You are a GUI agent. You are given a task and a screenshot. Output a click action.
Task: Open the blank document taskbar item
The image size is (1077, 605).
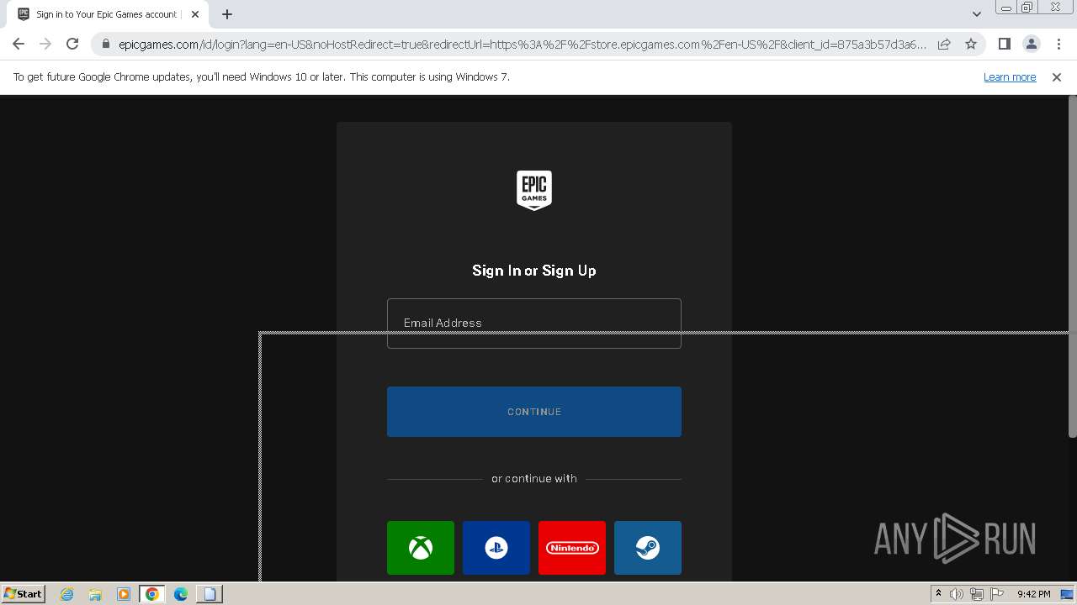point(210,594)
